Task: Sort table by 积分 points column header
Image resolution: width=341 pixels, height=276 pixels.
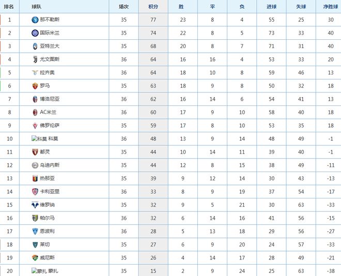Action: (x=153, y=7)
